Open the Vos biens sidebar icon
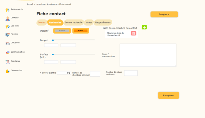This screenshot has width=205, height=118. 8,26
